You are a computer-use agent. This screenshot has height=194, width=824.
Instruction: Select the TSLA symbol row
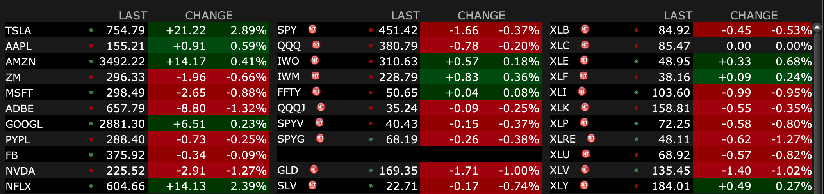click(x=18, y=30)
